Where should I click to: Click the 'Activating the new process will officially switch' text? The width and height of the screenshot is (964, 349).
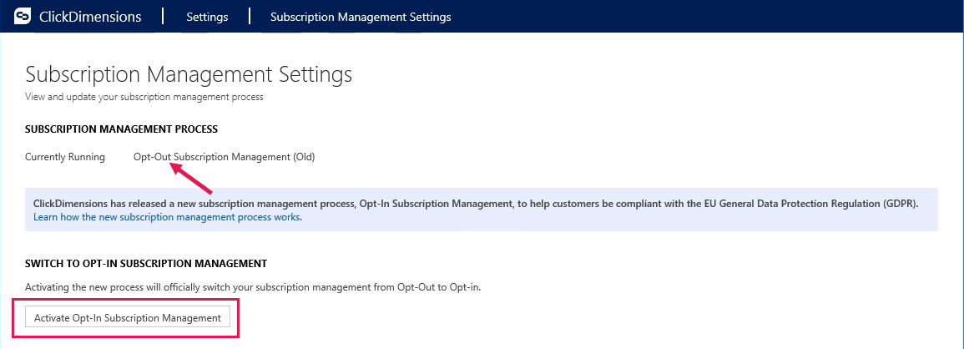coord(253,287)
